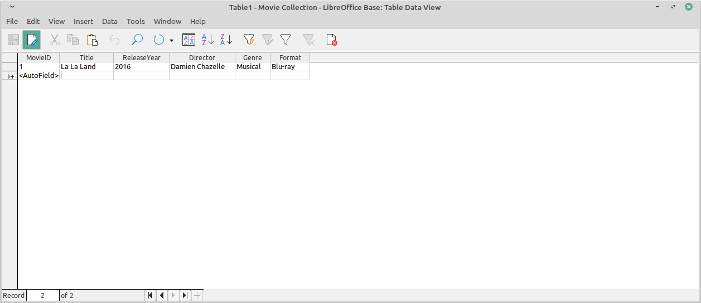701x303 pixels.
Task: Sort descending Z to A
Action: [x=226, y=40]
